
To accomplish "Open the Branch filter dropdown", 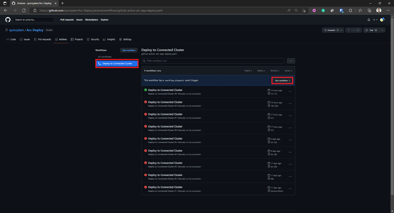I will click(x=275, y=71).
